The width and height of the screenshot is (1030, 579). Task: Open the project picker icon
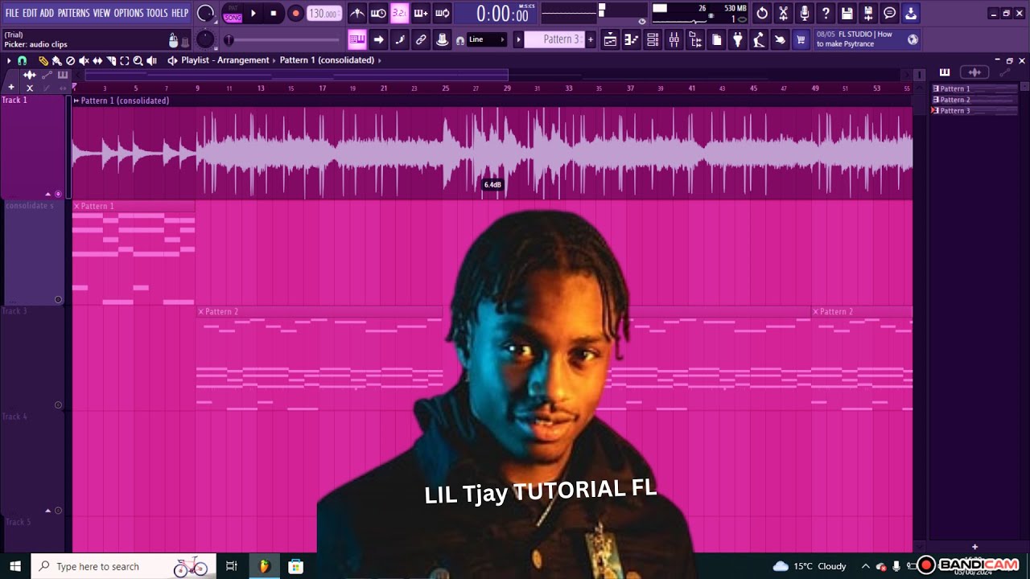(716, 39)
